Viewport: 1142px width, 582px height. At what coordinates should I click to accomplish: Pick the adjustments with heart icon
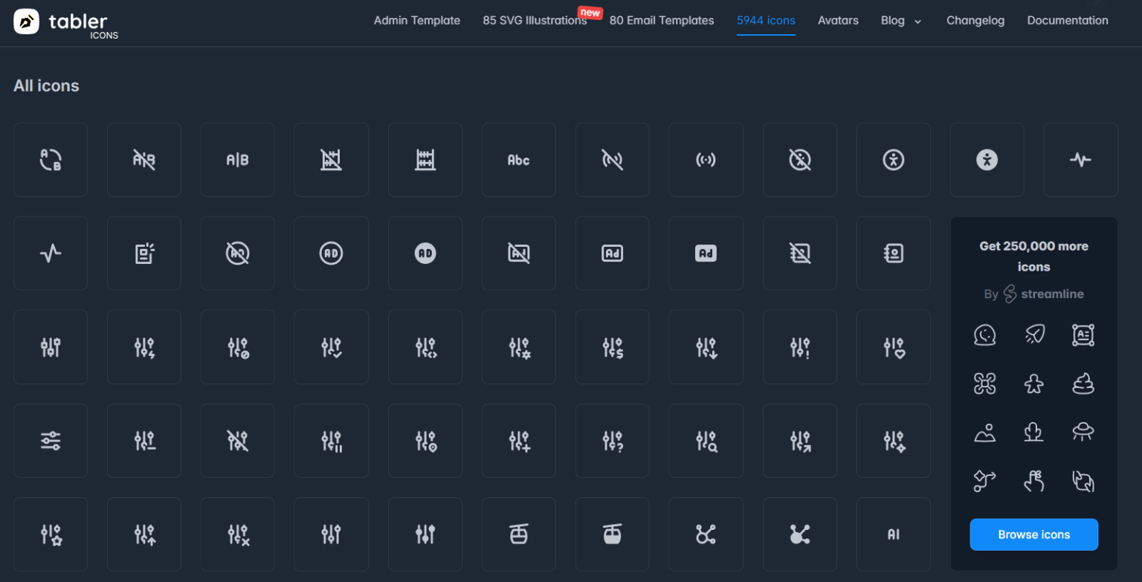click(894, 347)
